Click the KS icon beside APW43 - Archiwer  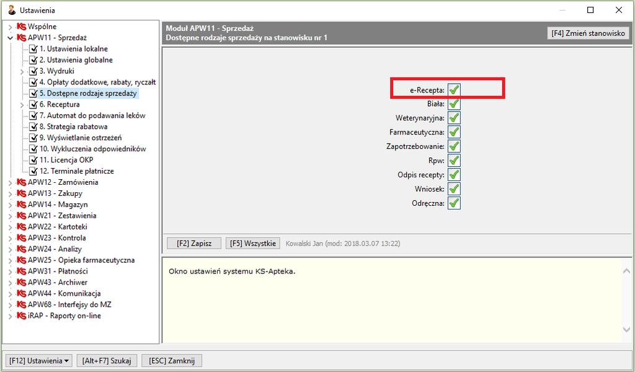point(22,283)
